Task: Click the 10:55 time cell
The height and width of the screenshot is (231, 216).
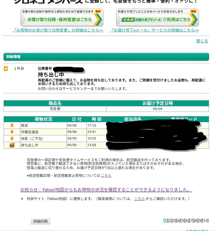Action: pyautogui.click(x=97, y=138)
